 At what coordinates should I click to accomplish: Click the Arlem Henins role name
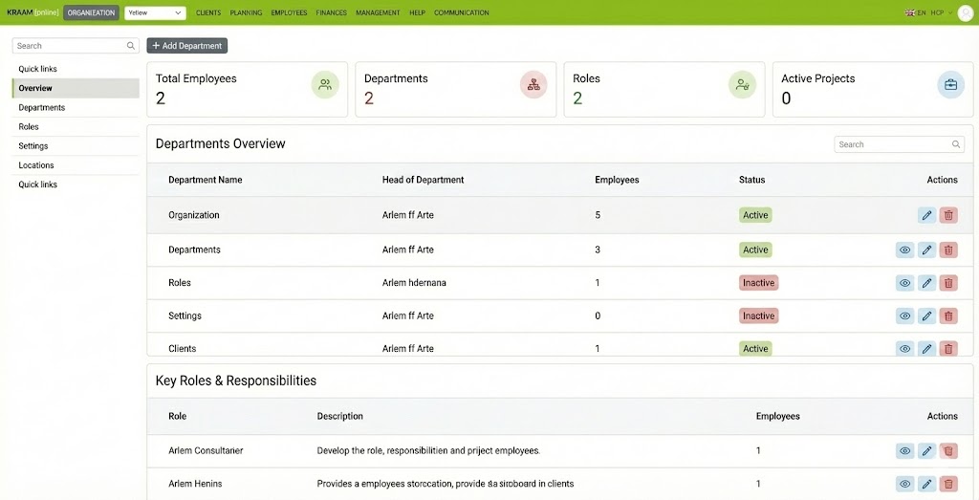click(195, 484)
